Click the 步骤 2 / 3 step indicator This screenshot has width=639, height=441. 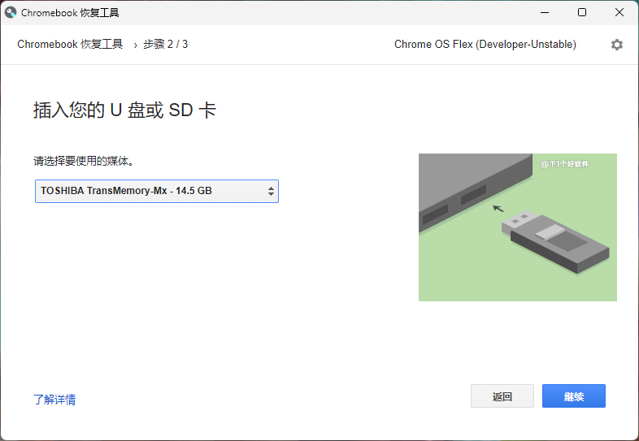166,44
